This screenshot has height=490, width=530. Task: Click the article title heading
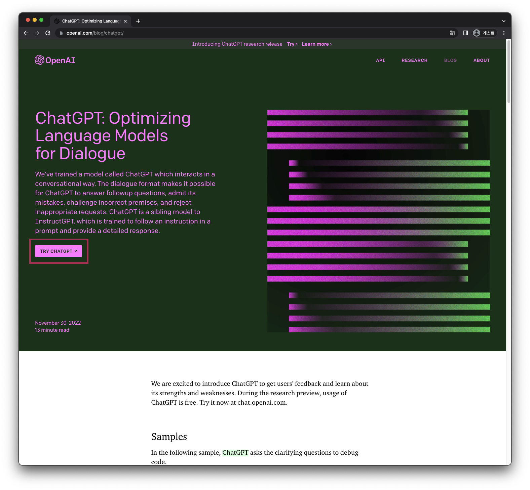113,136
